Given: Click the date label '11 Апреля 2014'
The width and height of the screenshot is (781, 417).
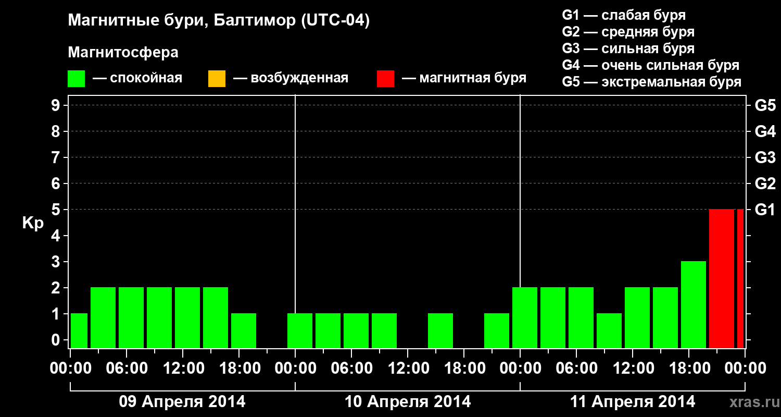Looking at the screenshot, I should tap(633, 402).
